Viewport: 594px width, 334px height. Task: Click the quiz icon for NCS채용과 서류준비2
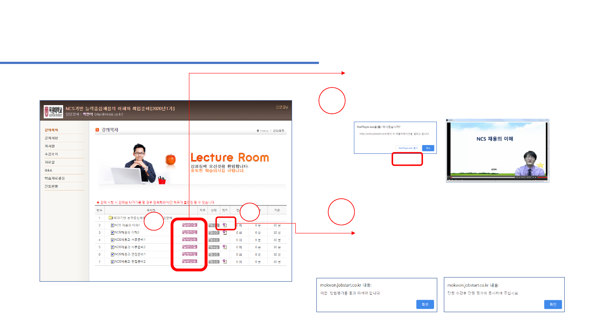pos(225,247)
